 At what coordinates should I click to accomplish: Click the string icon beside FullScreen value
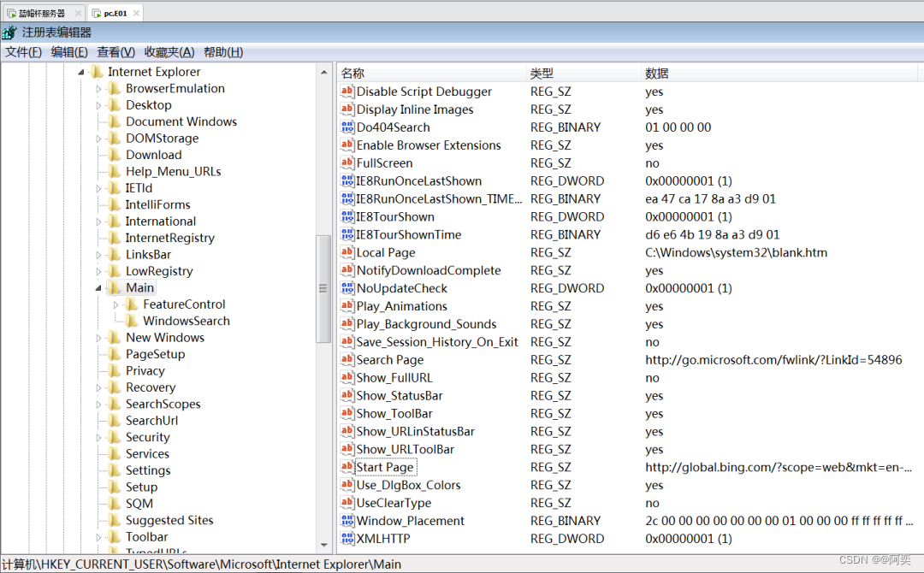(347, 162)
